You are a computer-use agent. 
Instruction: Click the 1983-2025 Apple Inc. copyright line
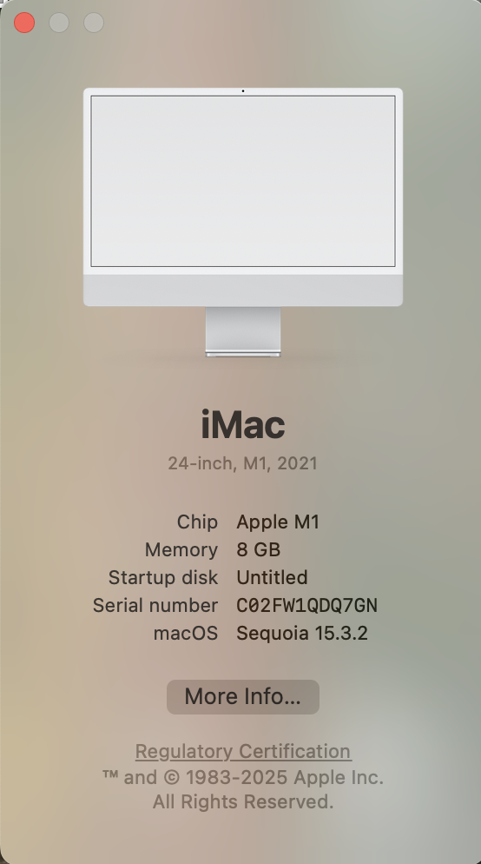(x=243, y=777)
